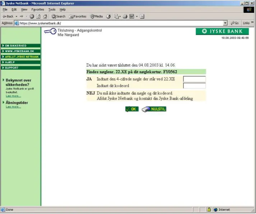This screenshot has height=214, width=256.
Task: Open the Back button history dropdown arrow
Action: [x=16, y=17]
